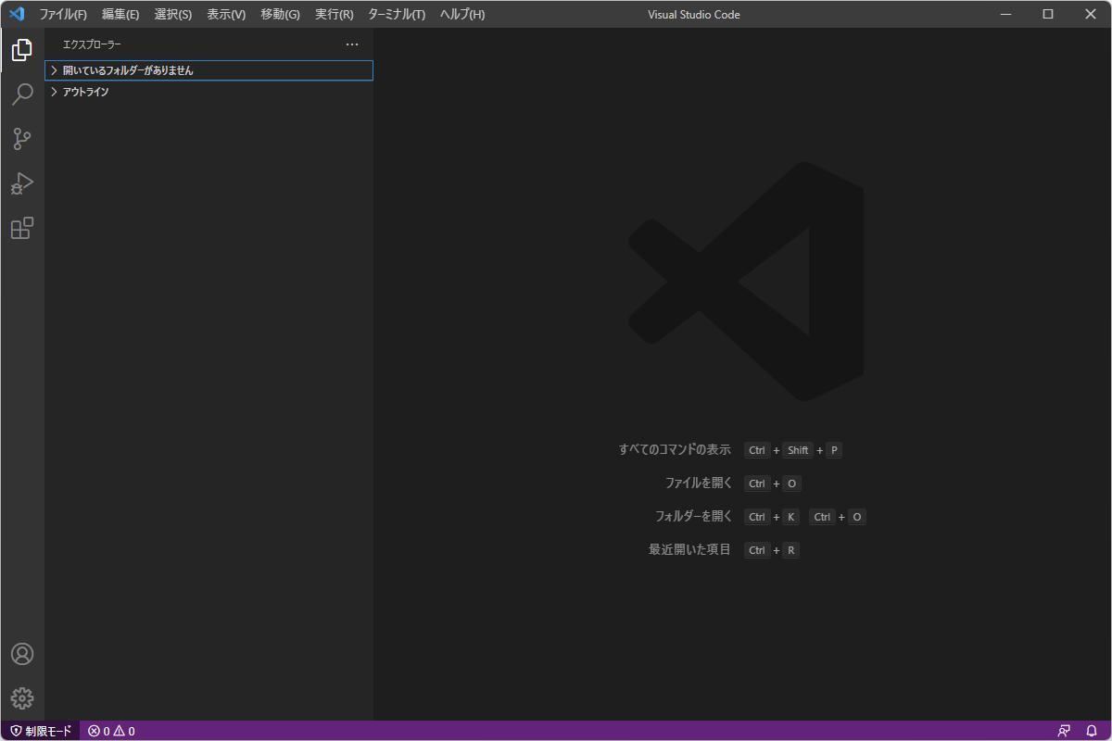
Task: Open the 編集(E) menu
Action: (120, 14)
